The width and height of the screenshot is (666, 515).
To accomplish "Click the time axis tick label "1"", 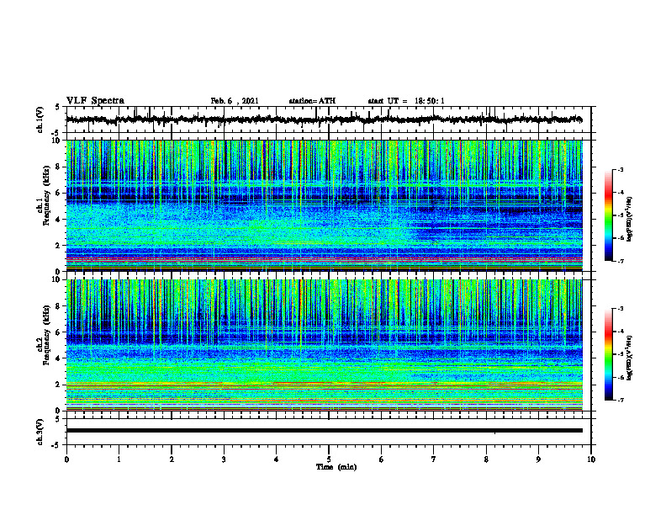I will click(119, 459).
